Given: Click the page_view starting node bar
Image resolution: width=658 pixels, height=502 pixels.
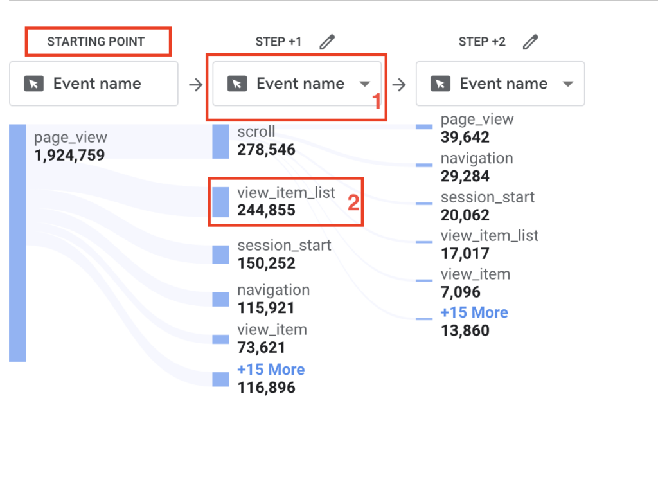Looking at the screenshot, I should click(17, 243).
